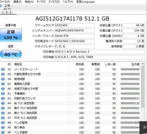
Task: Click the status icon for row A0
Action: click(3, 89)
